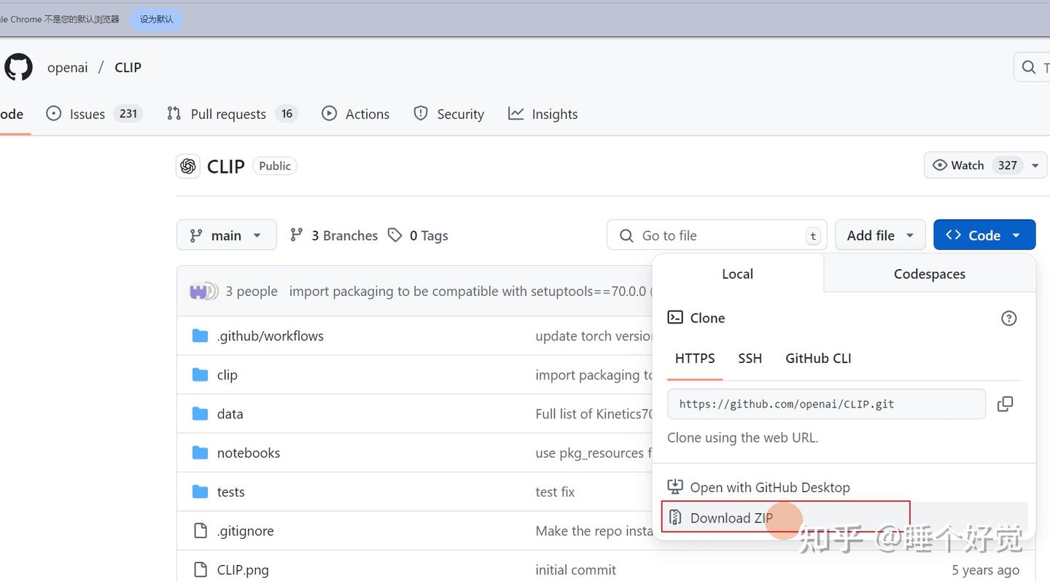The width and height of the screenshot is (1050, 581).
Task: Click the GitHub Octocat logo
Action: 18,67
